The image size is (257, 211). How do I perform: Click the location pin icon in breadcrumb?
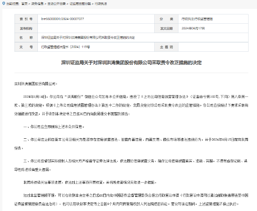(4, 3)
